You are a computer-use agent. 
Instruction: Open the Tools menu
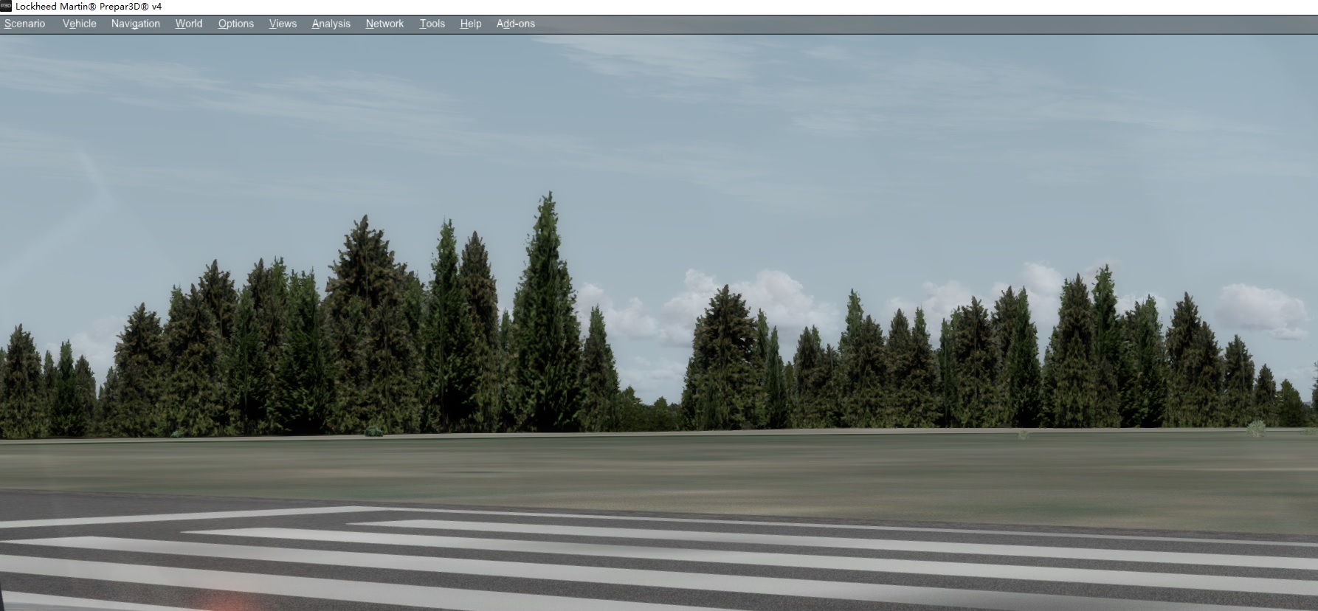432,24
